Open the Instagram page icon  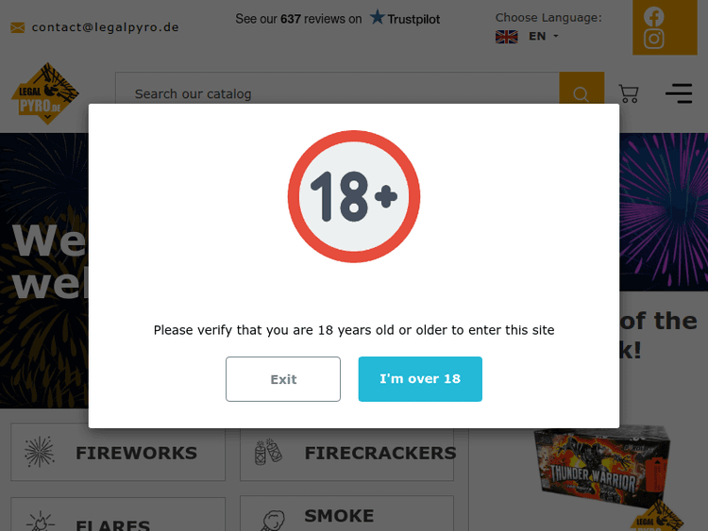[654, 39]
